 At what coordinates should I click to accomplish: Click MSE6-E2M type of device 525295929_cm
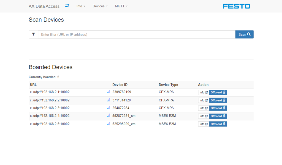point(167,124)
